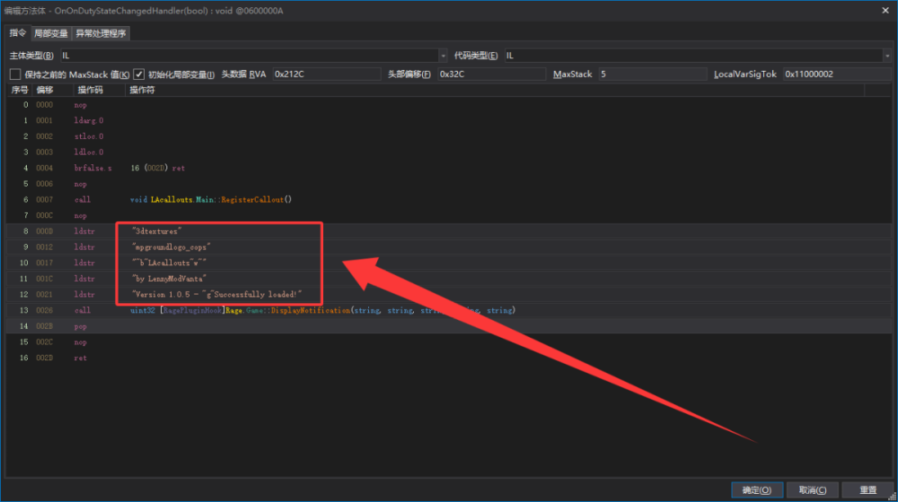Select the "mpgroundlogo_cops" operand string
The image size is (898, 502).
tap(172, 247)
